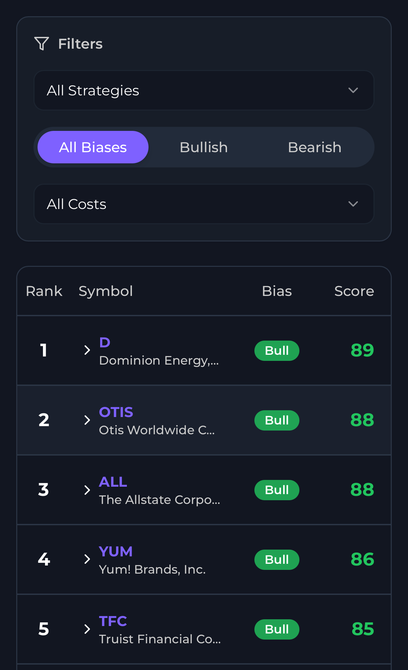This screenshot has height=670, width=408.
Task: Expand the OTIS row chevron
Action: [87, 420]
